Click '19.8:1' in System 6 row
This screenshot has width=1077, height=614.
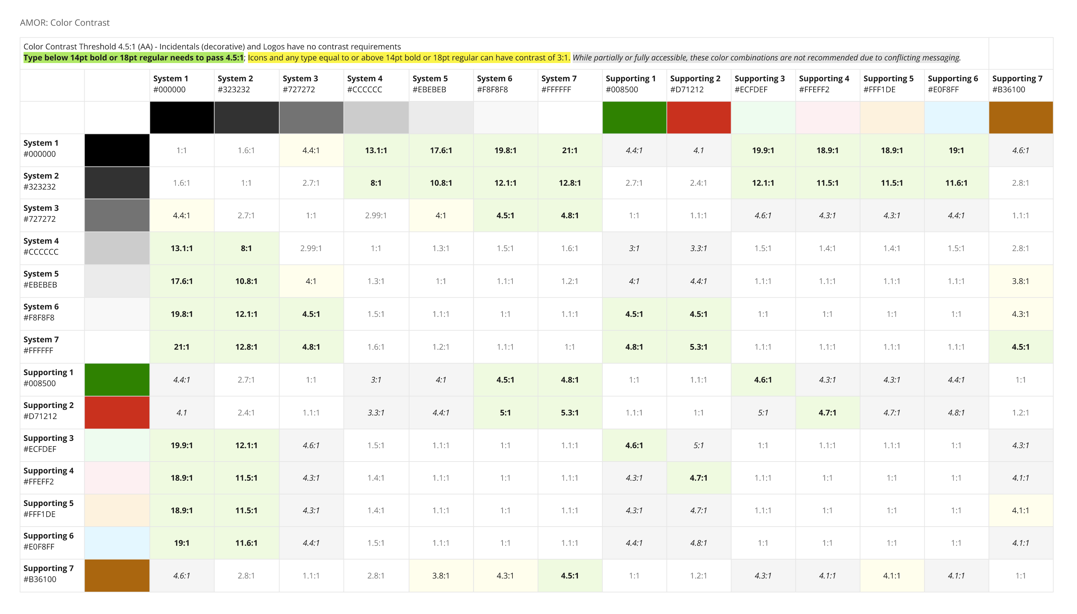tap(182, 314)
